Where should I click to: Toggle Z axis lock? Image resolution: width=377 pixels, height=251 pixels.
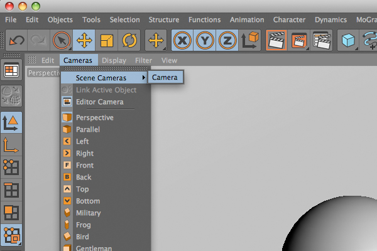point(227,40)
